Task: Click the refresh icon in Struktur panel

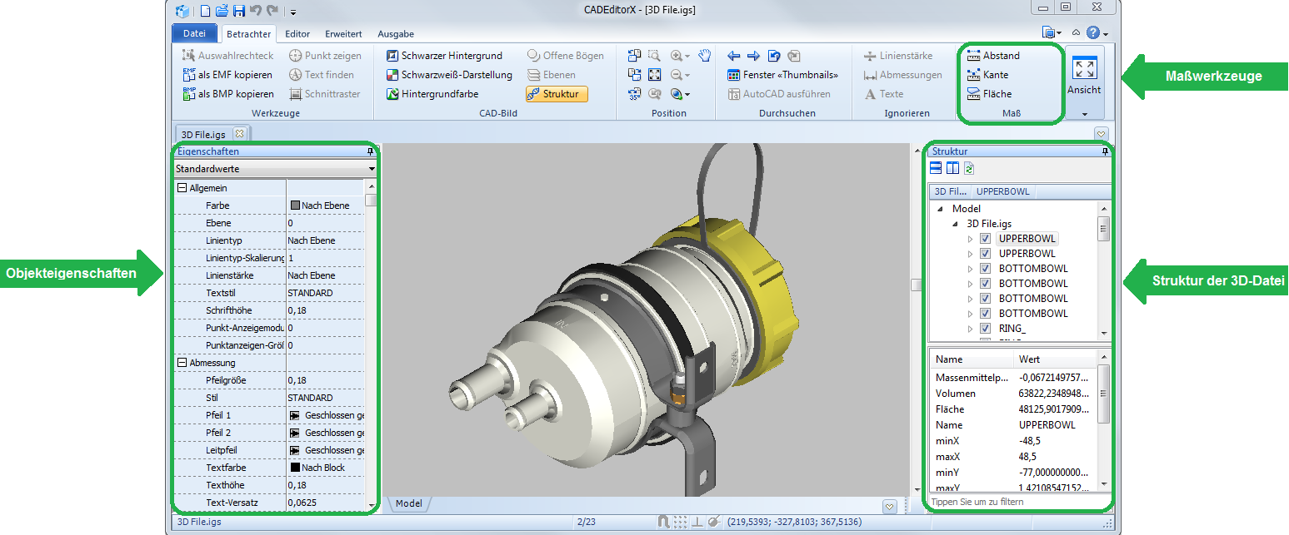Action: point(969,169)
